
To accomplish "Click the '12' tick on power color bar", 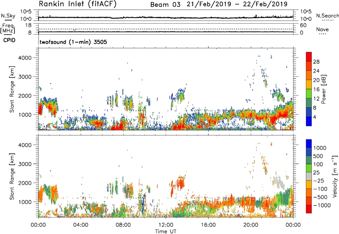I will pos(316,99).
